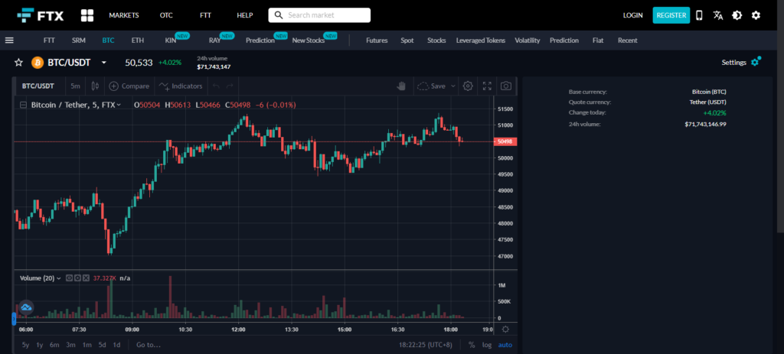Set chart range to 3m
This screenshot has height=354, width=784.
[70, 345]
